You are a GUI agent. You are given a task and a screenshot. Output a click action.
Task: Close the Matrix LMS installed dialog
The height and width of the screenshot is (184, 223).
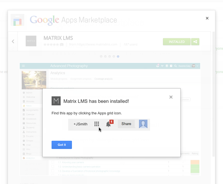tap(171, 97)
